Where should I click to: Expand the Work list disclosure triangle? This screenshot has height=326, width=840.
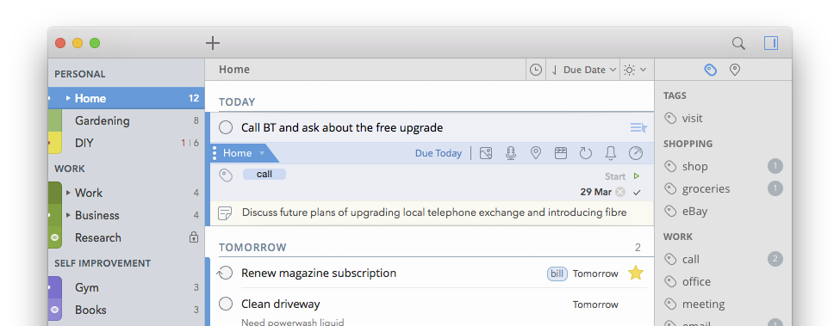pos(68,193)
